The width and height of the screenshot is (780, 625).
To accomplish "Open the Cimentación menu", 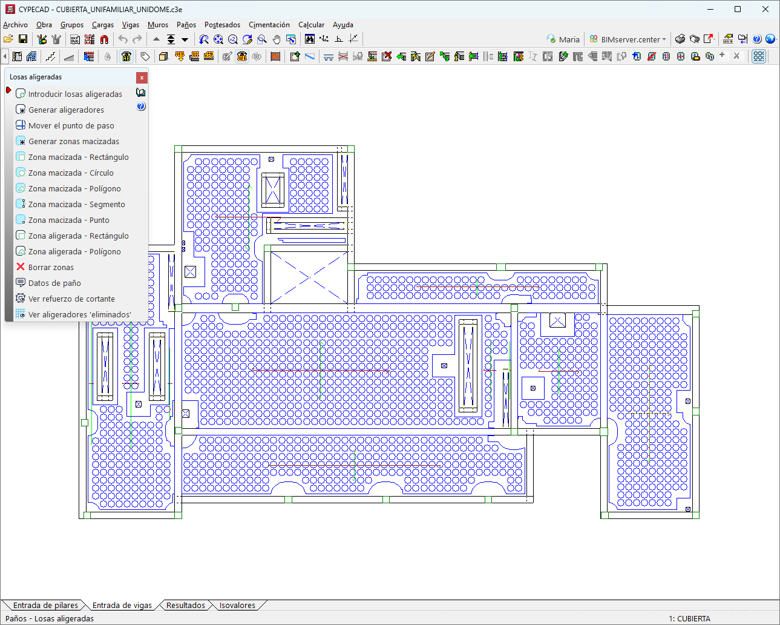I will pos(269,25).
